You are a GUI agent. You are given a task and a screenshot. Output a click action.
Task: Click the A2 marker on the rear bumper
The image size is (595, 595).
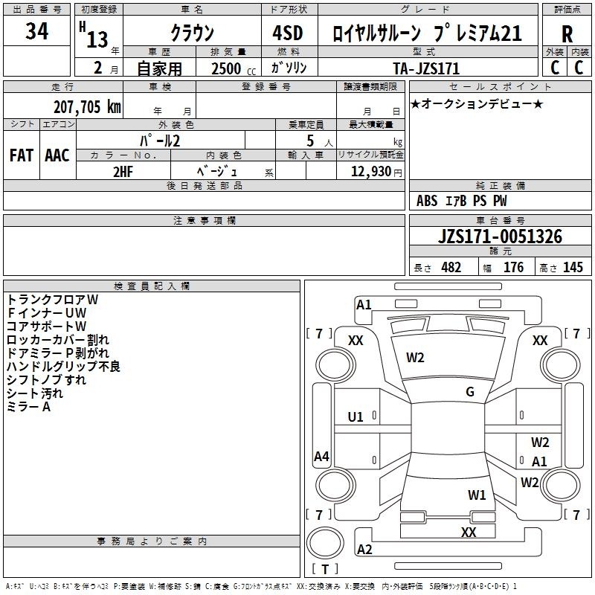click(364, 550)
